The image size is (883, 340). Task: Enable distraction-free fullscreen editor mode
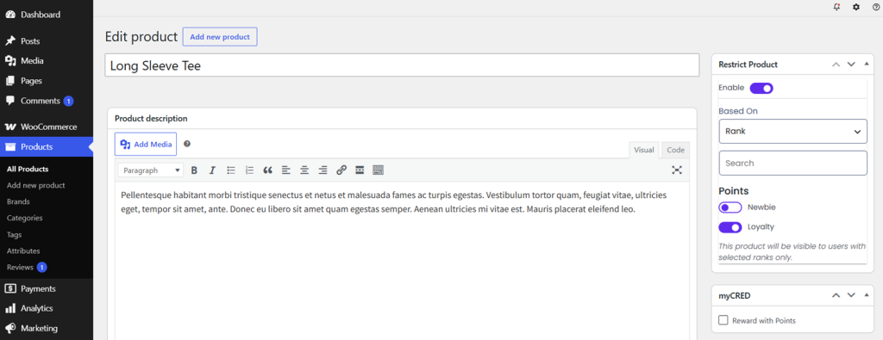click(x=677, y=170)
